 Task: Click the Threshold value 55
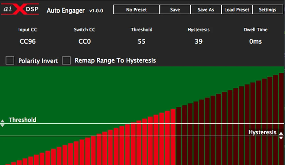[x=141, y=42]
